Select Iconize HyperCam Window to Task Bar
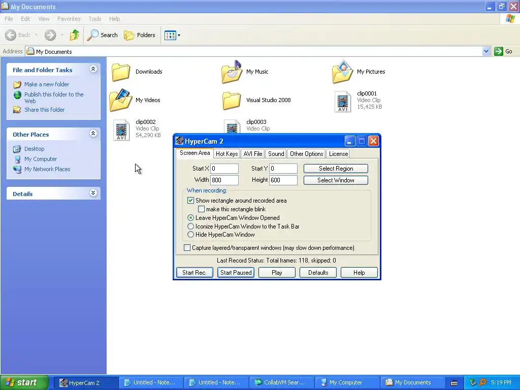Screen dimensions: 520x390 (x=190, y=226)
